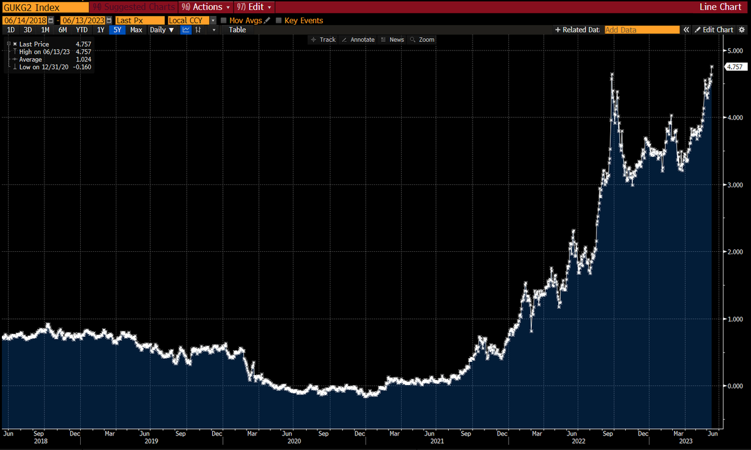This screenshot has height=450, width=751.
Task: Click the Add Data input field
Action: [x=641, y=29]
